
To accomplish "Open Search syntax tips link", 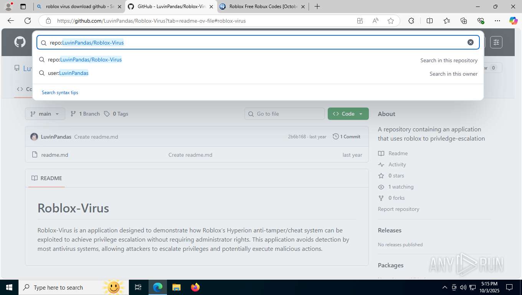I will (x=60, y=93).
